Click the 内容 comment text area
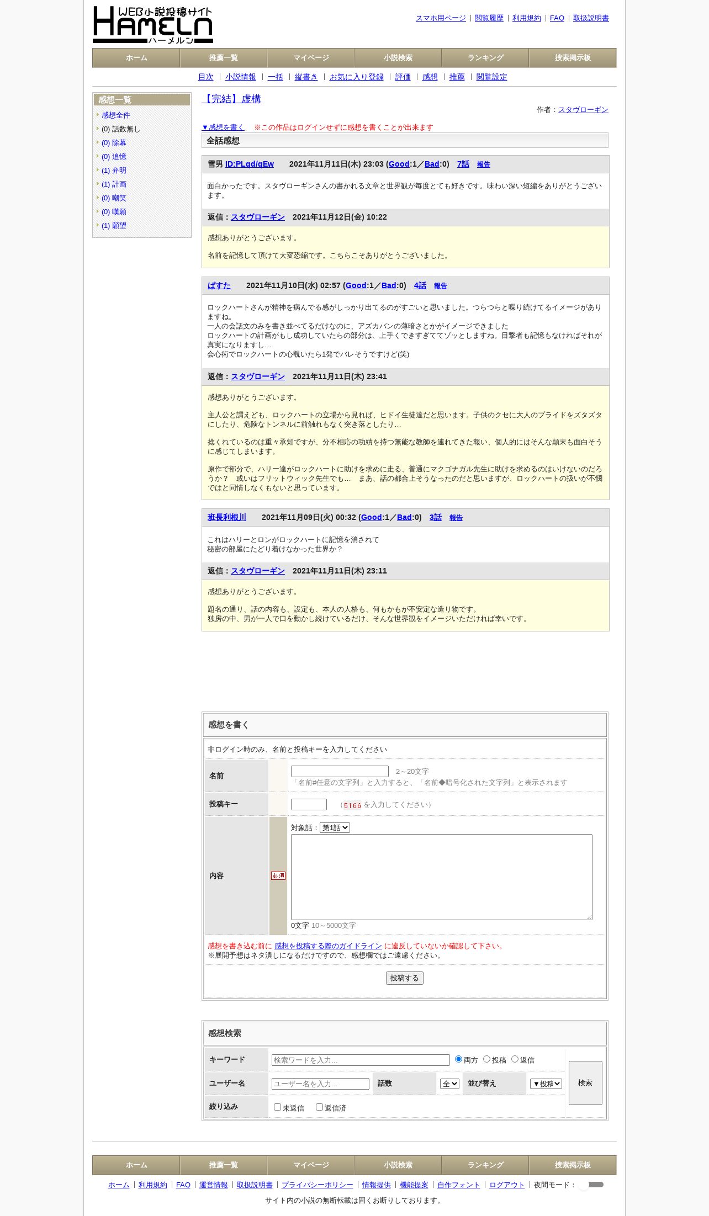 point(442,877)
